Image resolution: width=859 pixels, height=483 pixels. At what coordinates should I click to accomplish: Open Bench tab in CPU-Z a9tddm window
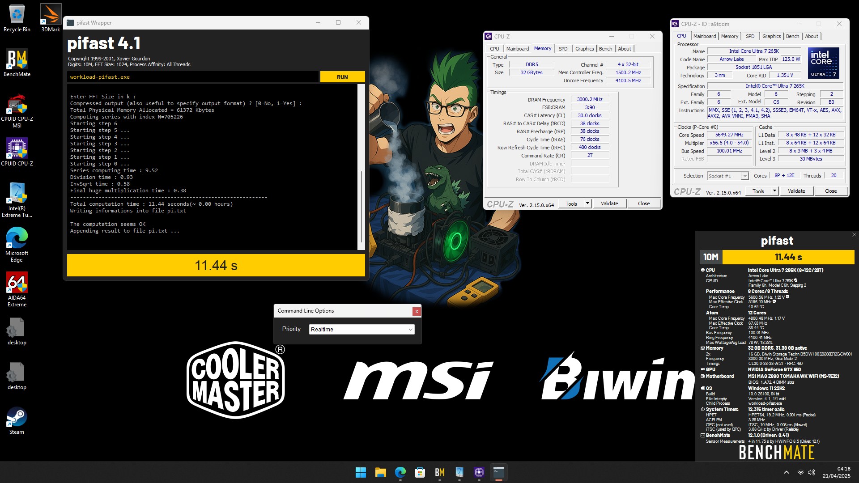792,36
